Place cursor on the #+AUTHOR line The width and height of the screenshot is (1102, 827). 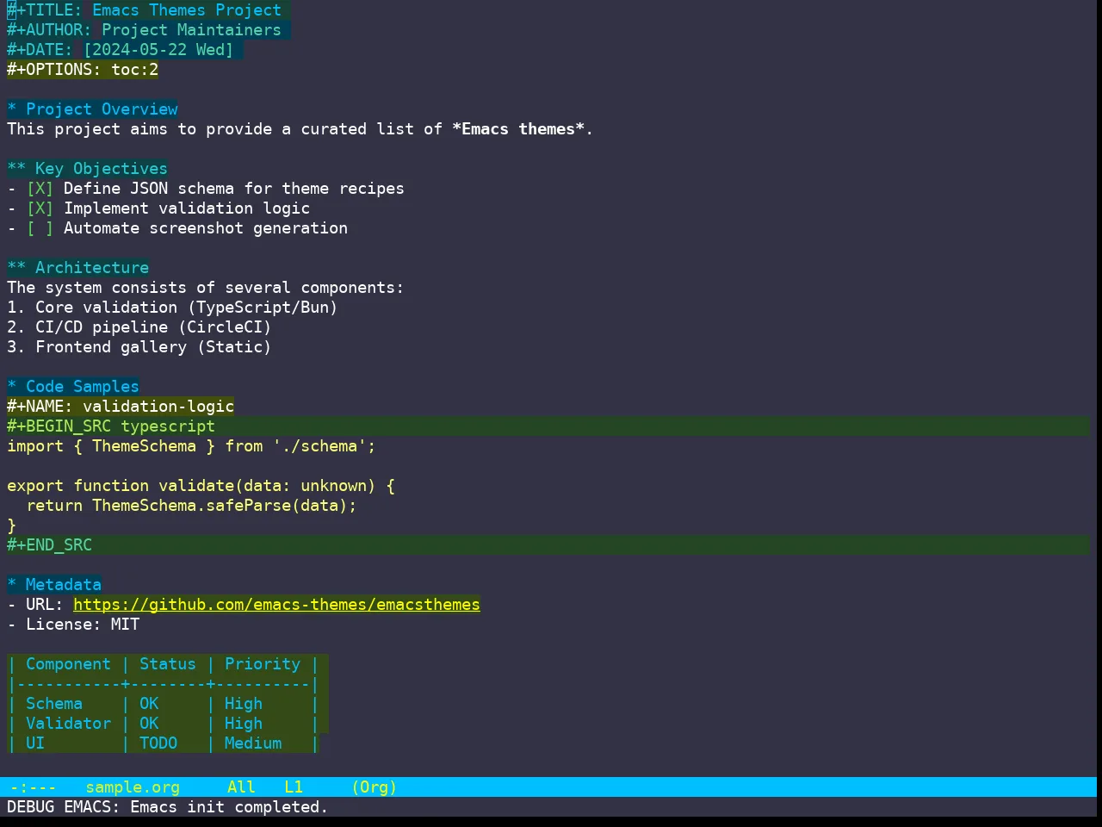click(x=144, y=30)
